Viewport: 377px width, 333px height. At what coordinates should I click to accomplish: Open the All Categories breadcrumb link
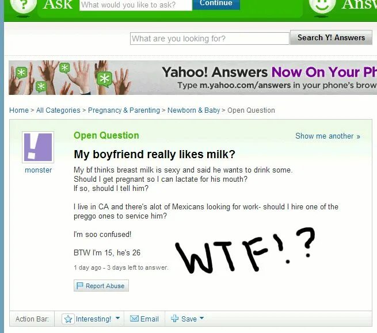click(58, 110)
